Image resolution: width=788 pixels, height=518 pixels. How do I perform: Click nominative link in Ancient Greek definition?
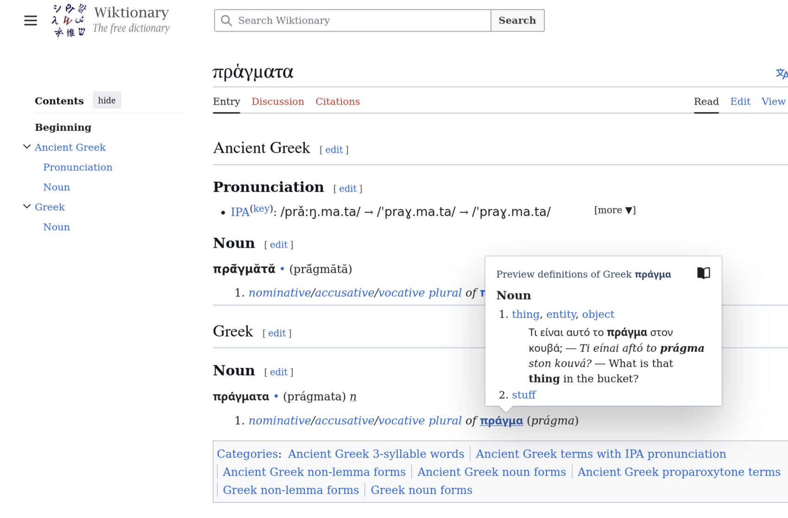point(280,293)
